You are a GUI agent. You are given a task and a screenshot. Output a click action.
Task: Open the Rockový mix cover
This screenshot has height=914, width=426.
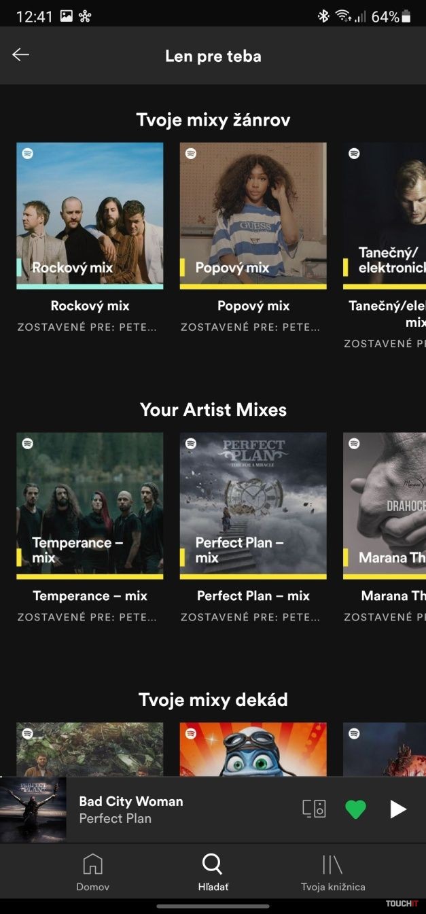point(90,215)
